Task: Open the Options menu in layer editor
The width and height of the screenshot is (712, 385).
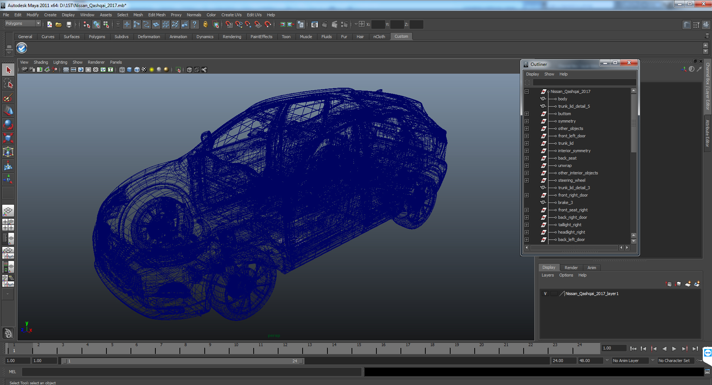Action: click(566, 275)
